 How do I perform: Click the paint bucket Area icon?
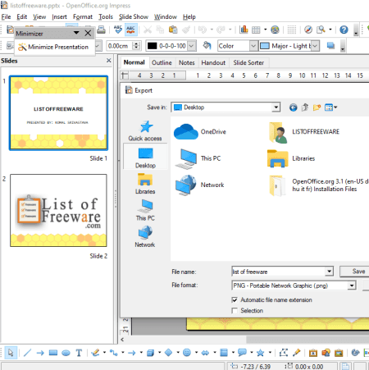tap(207, 45)
